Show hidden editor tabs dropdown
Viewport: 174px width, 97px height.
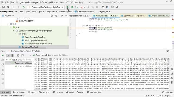pos(172,16)
